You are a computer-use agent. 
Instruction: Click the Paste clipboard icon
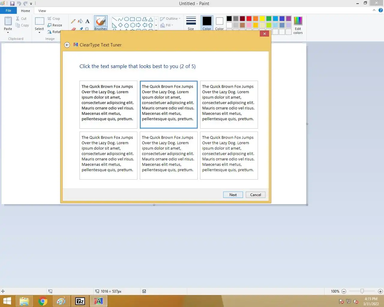(x=8, y=21)
